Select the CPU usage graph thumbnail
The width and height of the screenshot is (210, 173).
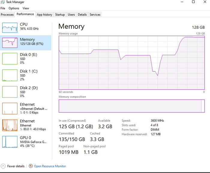coord(10,27)
